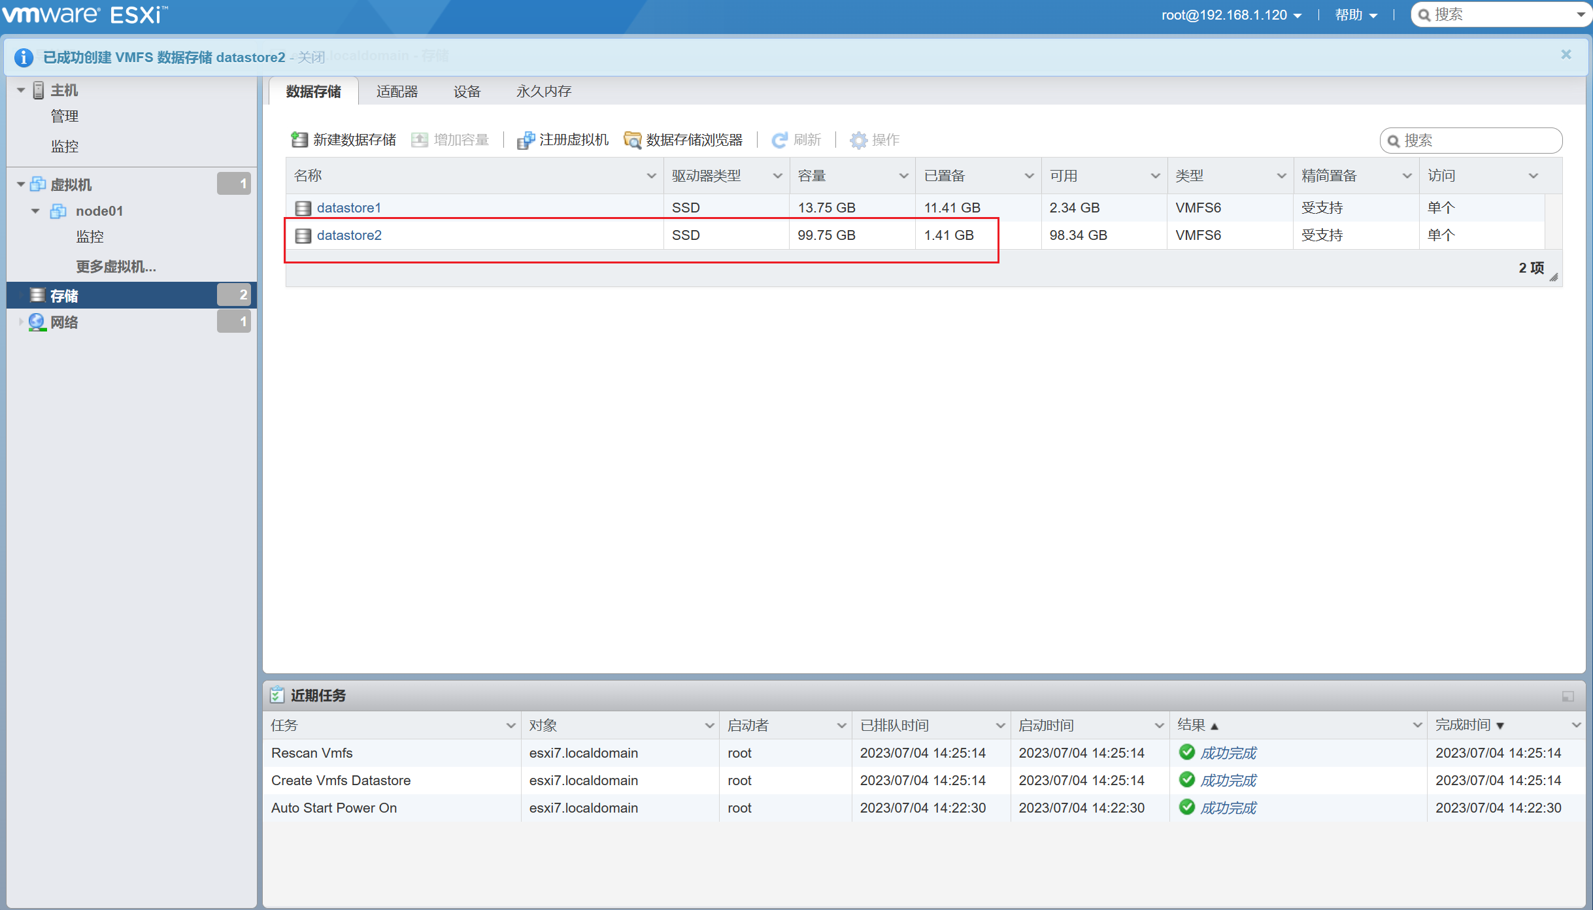Click the top-right global search magnifier icon
1593x910 pixels.
[x=1424, y=15]
